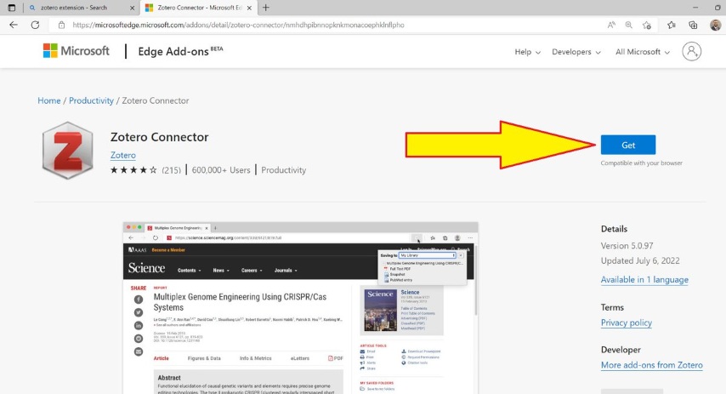Click the Microsoft logo
Viewport: 726px width, 394px height.
click(77, 51)
